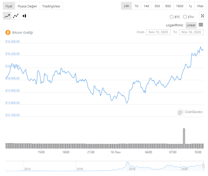
Task: Open the To date picker
Action: coord(191,32)
